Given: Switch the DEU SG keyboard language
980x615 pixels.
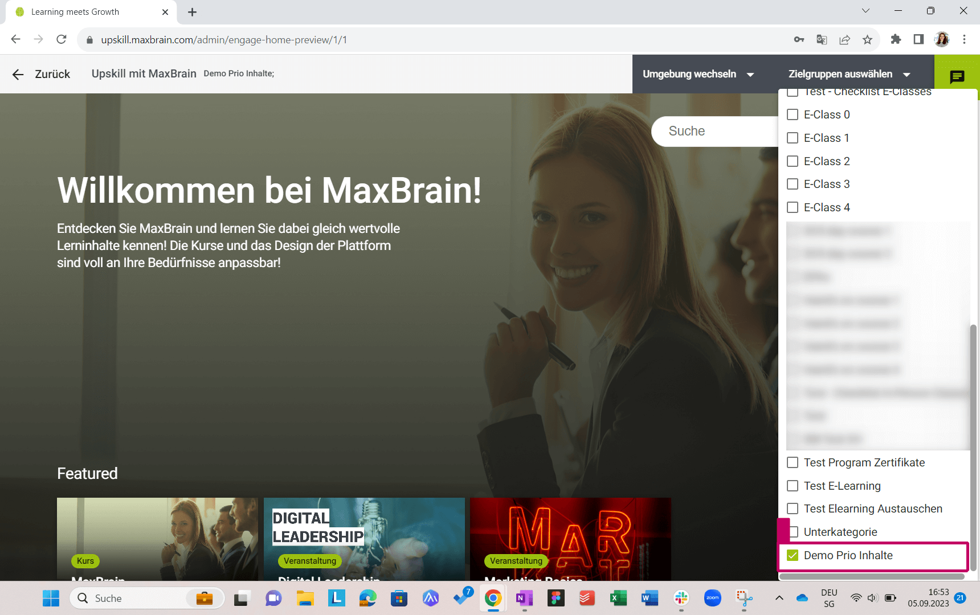Looking at the screenshot, I should coord(829,598).
